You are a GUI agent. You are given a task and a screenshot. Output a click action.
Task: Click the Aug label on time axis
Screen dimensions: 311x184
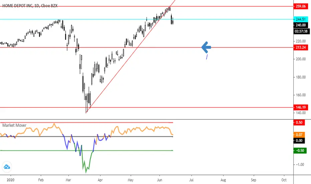223,180
